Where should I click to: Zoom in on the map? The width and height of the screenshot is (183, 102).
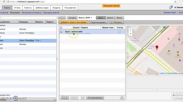(130, 29)
